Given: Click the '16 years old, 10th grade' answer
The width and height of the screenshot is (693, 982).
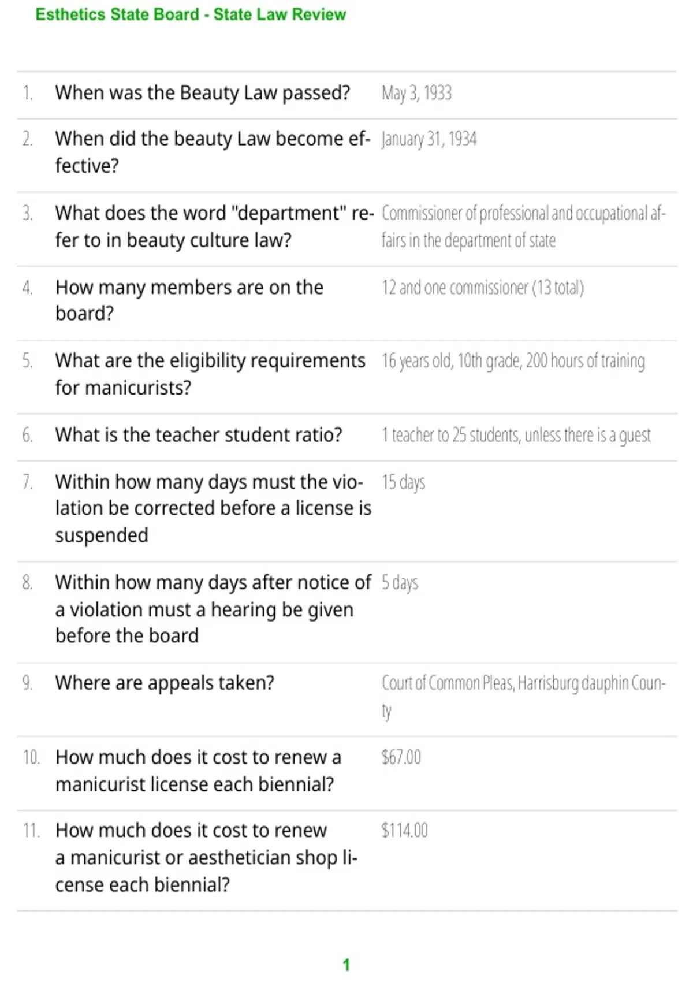Looking at the screenshot, I should 513,360.
